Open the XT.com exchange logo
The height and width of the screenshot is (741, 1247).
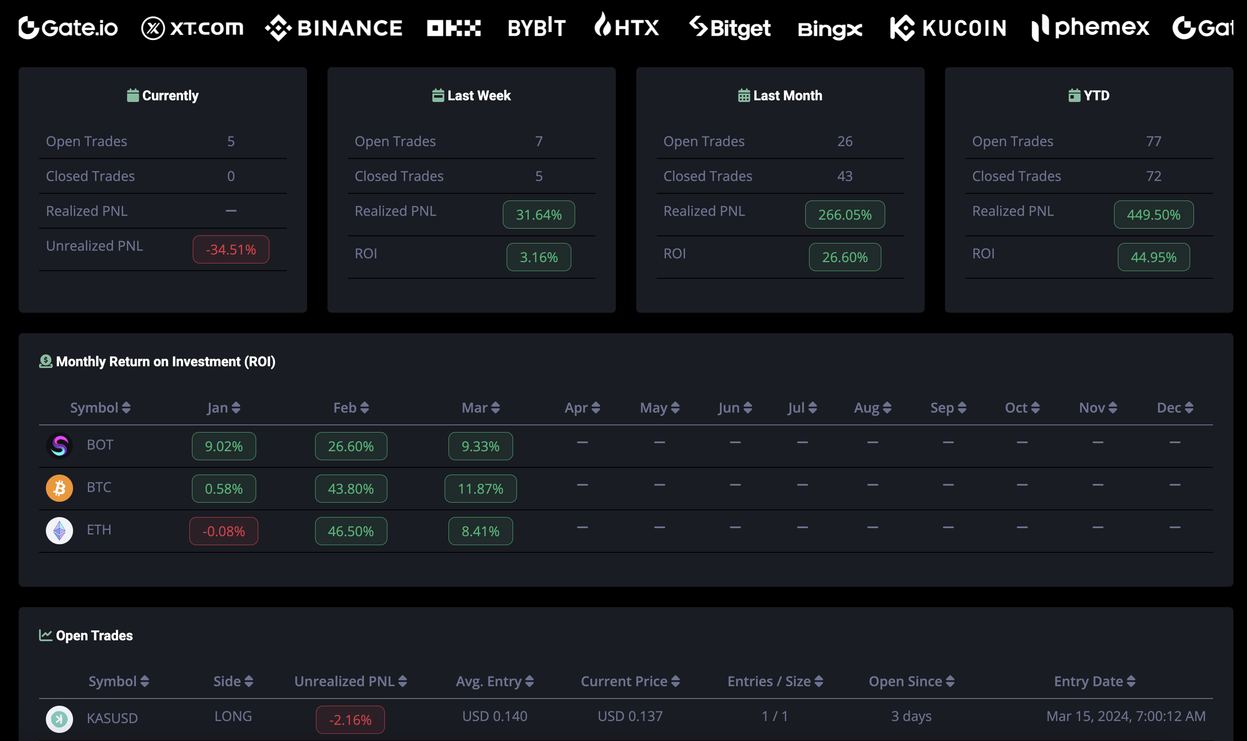tap(192, 28)
